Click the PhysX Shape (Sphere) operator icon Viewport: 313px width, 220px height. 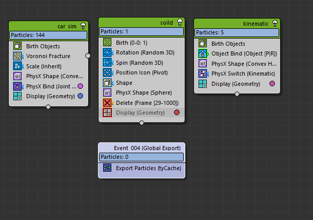click(107, 93)
